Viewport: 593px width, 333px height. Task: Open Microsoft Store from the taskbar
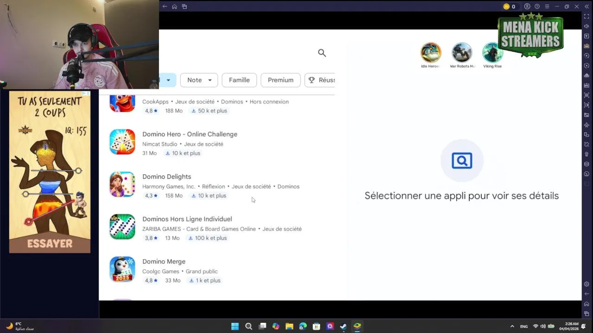[x=316, y=326]
